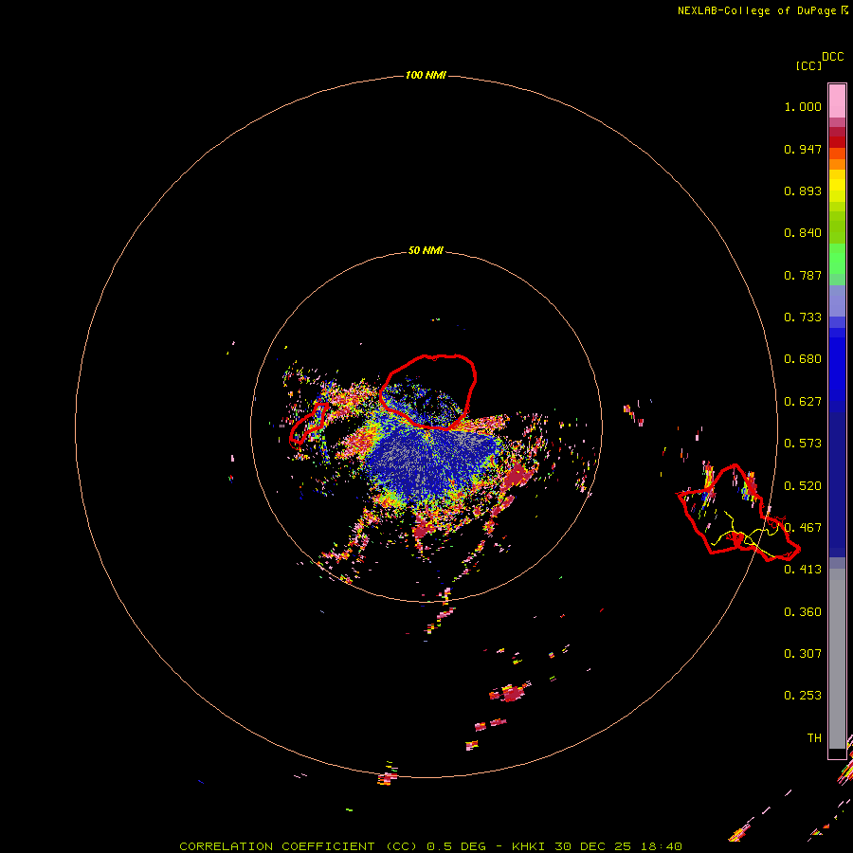
Task: Click the DCC label above the color scale
Action: point(832,57)
